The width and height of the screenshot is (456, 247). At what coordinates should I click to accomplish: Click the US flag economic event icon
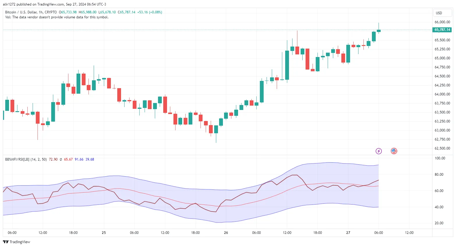coord(394,151)
